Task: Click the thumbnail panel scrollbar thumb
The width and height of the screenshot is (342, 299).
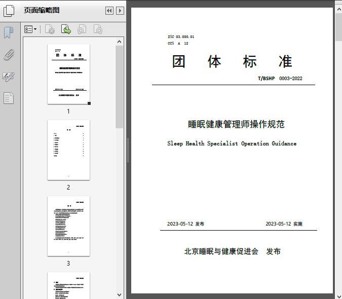Action: (119, 87)
